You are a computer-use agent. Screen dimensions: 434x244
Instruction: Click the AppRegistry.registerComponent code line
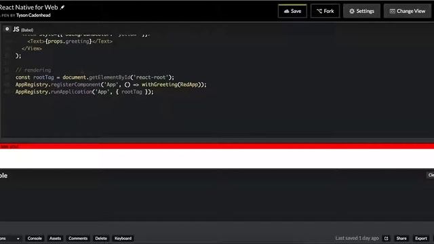(x=111, y=85)
